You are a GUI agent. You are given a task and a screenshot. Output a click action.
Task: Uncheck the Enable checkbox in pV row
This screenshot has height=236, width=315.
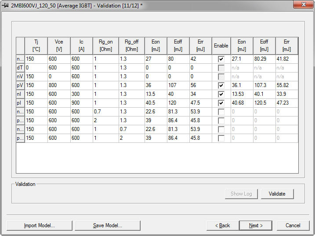click(221, 85)
